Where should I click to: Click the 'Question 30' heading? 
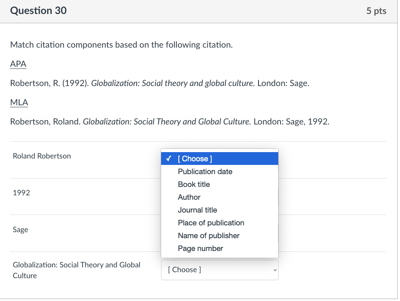click(38, 11)
